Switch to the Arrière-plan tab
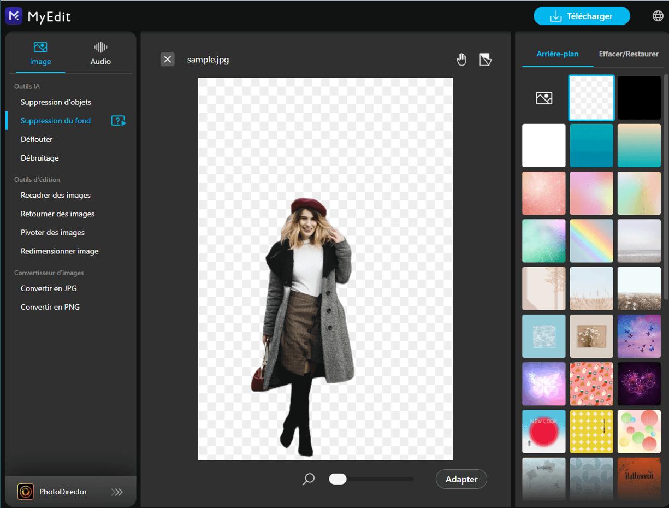 pyautogui.click(x=558, y=54)
